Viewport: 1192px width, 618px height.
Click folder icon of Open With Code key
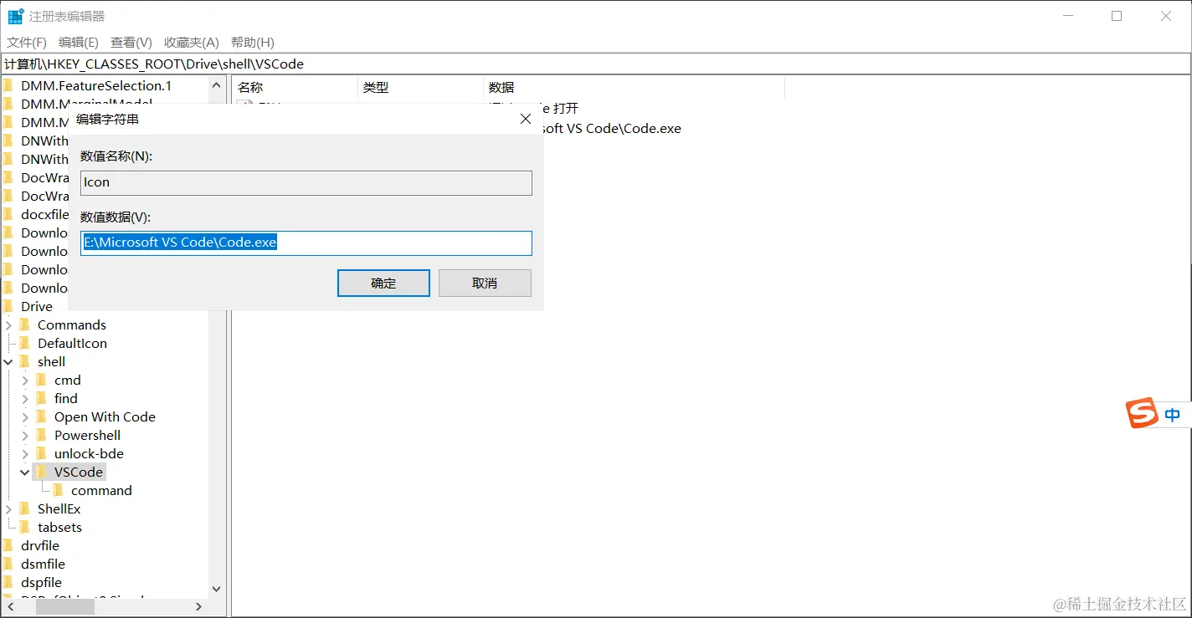(x=42, y=416)
